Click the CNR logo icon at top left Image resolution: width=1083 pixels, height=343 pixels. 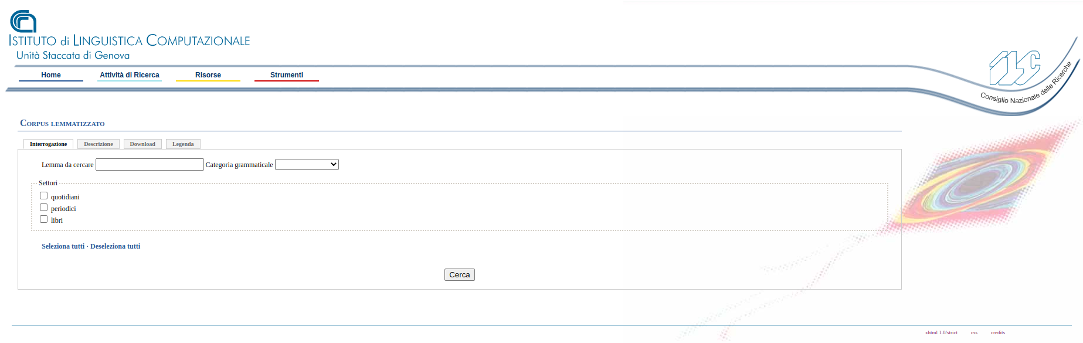(x=23, y=21)
